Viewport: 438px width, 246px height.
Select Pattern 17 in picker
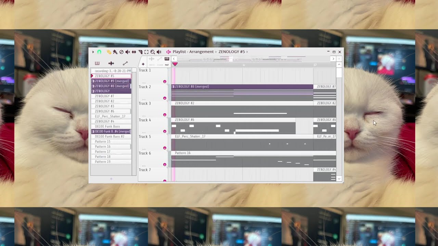[x=111, y=152]
